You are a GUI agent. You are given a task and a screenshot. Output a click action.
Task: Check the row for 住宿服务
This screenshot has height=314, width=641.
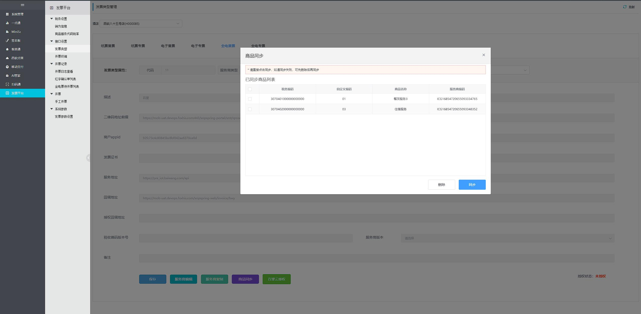250,109
